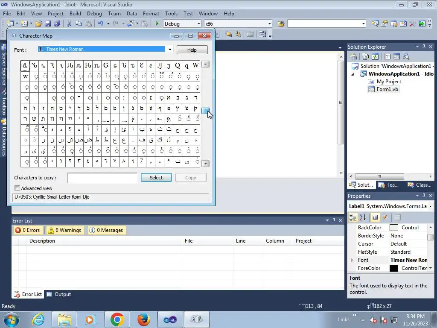Open Solution Explorer window position dropdown
Image resolution: width=437 pixels, height=328 pixels.
(417, 47)
